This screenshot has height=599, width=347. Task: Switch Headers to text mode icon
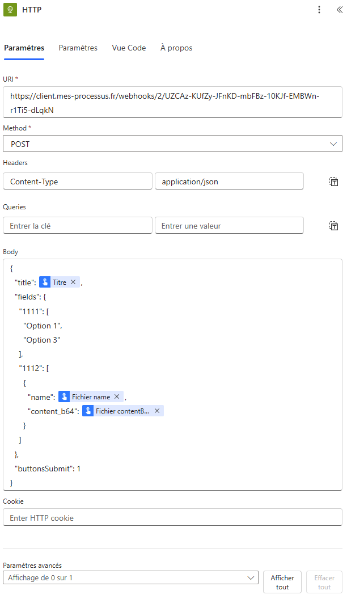point(333,182)
